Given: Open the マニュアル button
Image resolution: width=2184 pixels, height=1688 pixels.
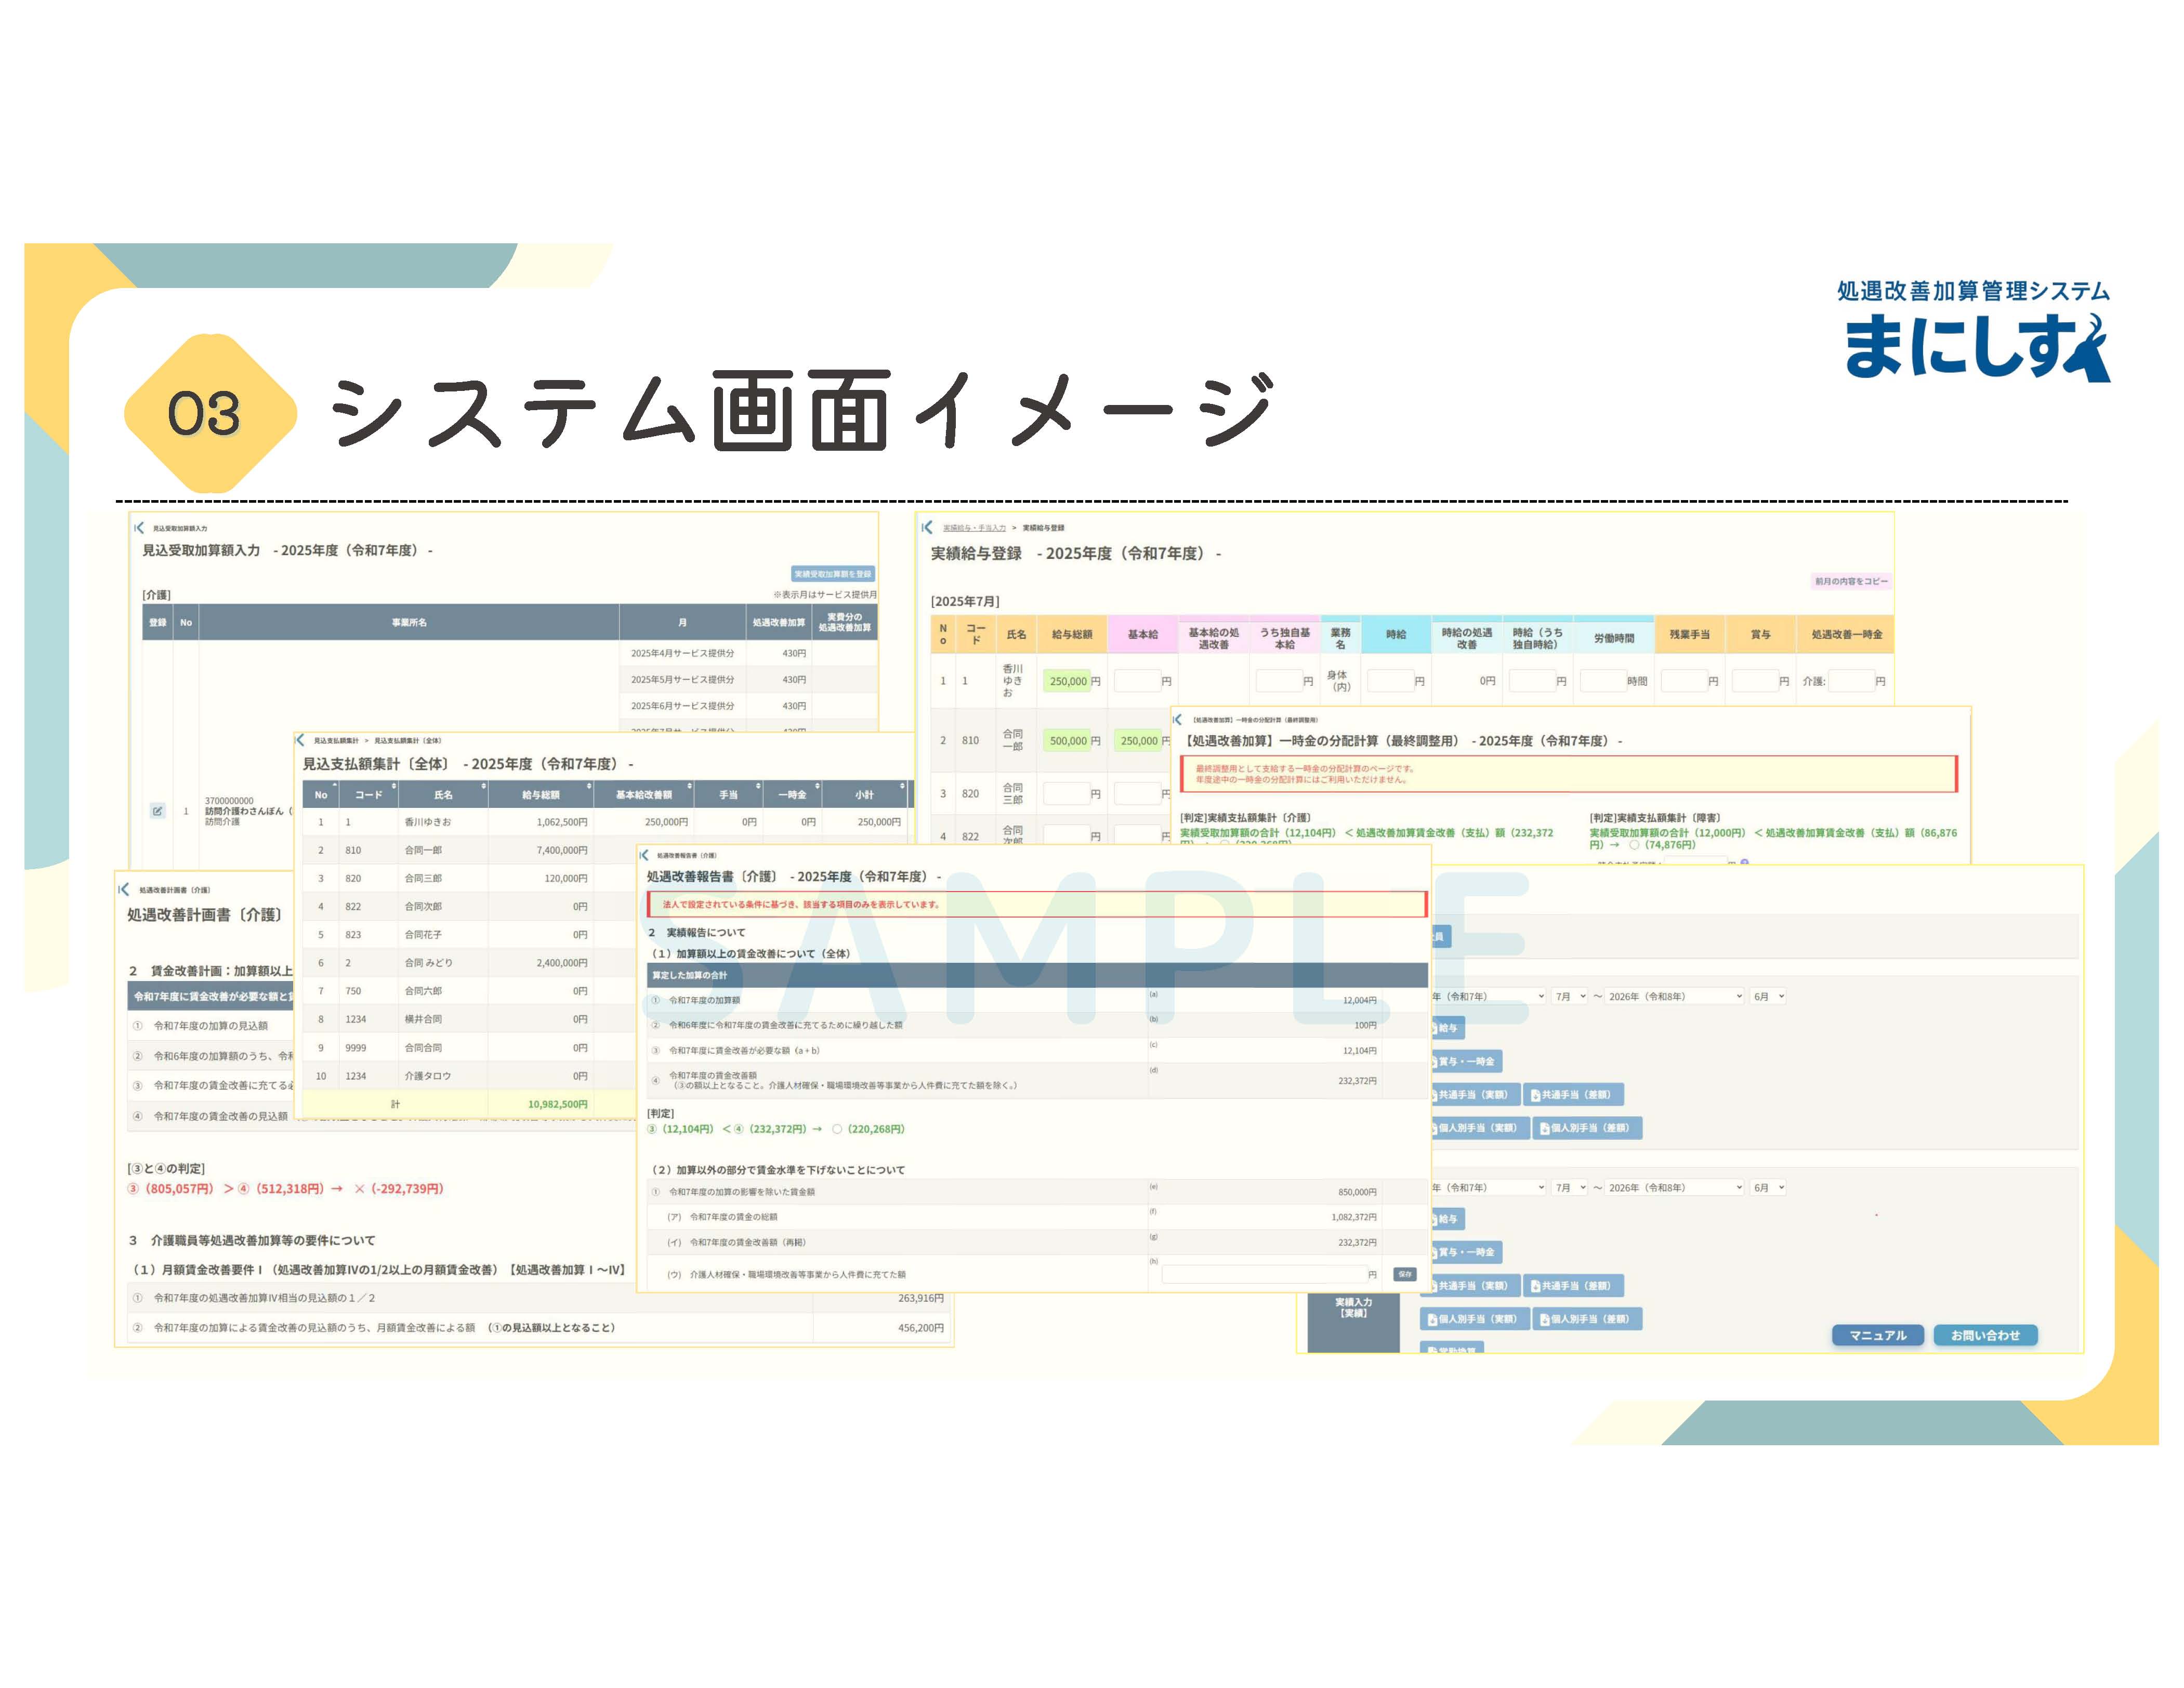Looking at the screenshot, I should (1877, 1335).
